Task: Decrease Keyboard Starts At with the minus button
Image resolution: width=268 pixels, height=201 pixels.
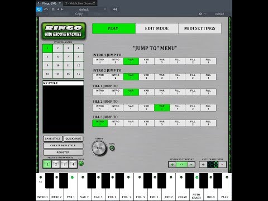Action: click(x=191, y=165)
